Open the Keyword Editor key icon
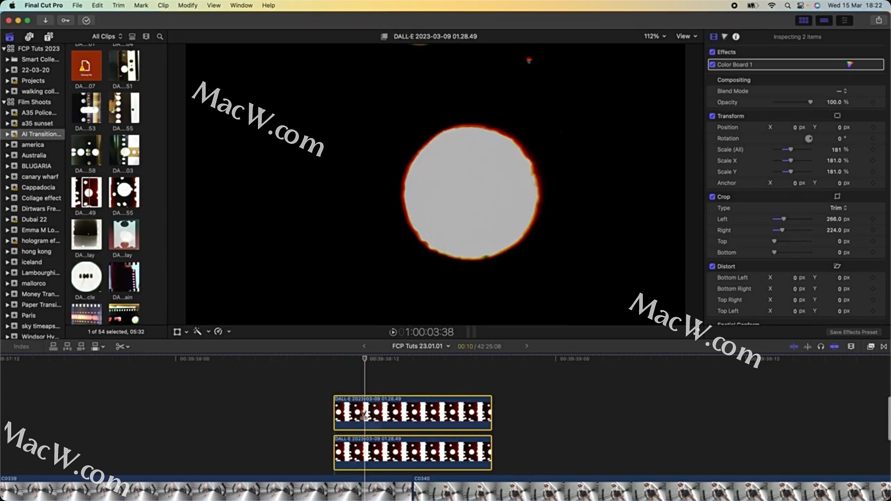Viewport: 891px width, 501px height. tap(65, 20)
